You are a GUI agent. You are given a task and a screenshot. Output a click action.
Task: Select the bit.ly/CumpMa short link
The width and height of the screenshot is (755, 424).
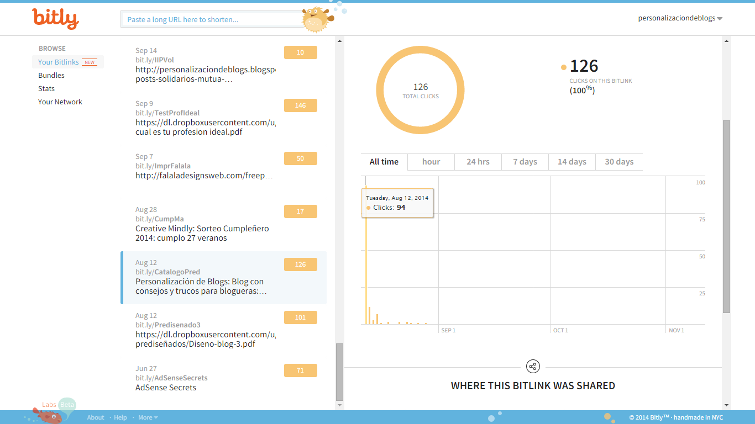click(x=160, y=219)
